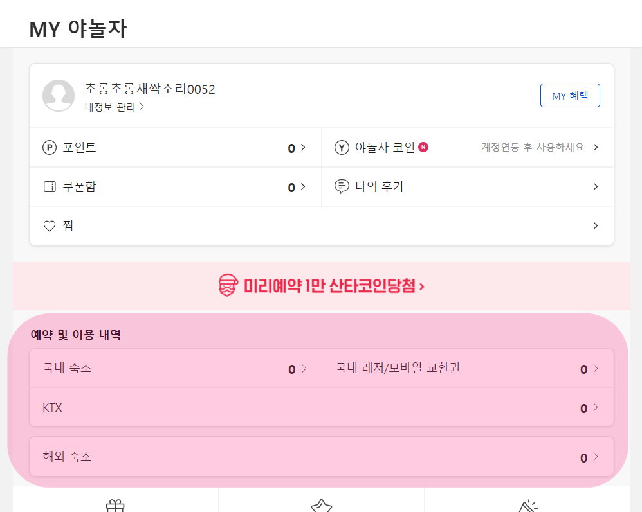Select the KTX label
Screen dimensions: 642x512
[52, 408]
